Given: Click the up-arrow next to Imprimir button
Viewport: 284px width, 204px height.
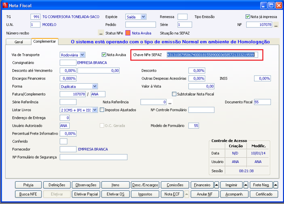Looking at the screenshot, I should (246, 185).
